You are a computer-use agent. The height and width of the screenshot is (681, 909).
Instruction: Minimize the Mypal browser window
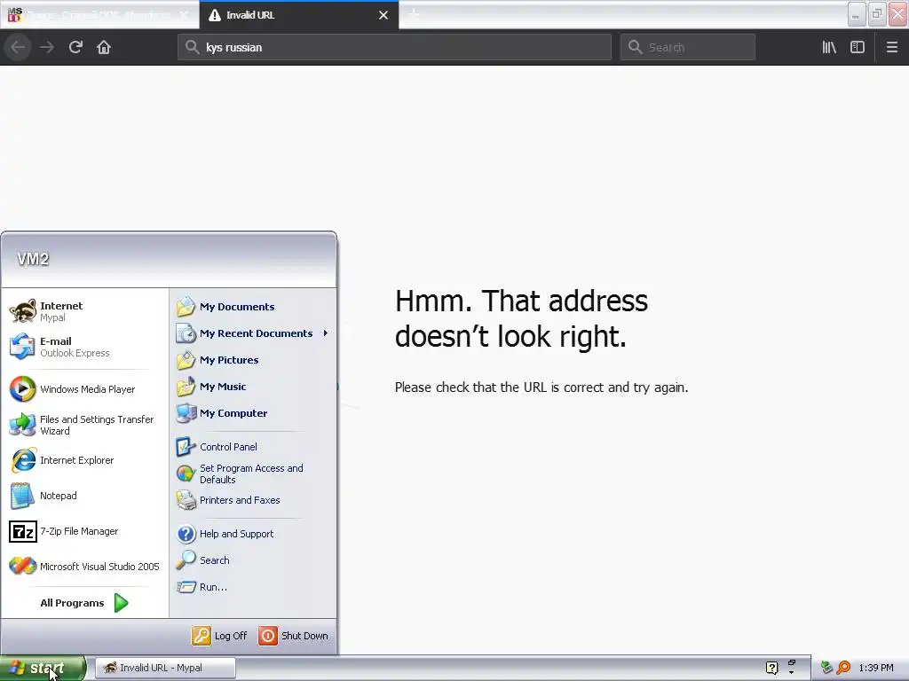(857, 14)
